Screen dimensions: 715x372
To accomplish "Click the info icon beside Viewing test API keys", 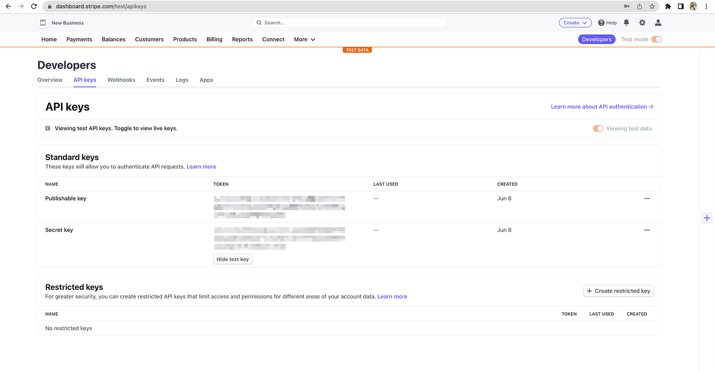I will pos(48,129).
